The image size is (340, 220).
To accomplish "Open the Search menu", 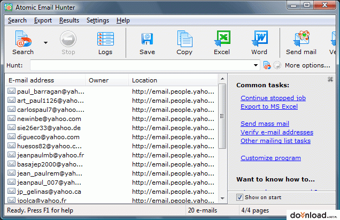I will [17, 20].
